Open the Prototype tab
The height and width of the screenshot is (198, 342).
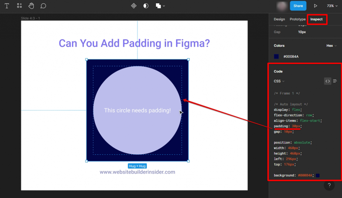tap(298, 19)
